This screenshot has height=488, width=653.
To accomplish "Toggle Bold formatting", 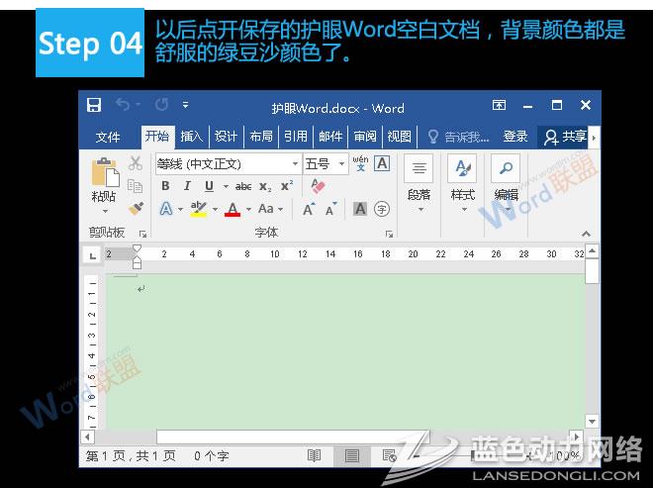I will (165, 186).
